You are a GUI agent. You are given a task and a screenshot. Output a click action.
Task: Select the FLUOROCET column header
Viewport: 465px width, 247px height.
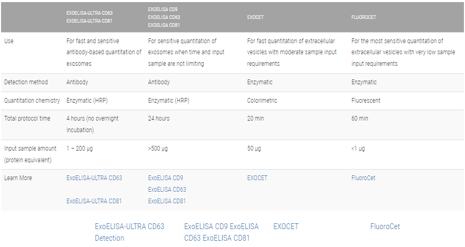364,17
